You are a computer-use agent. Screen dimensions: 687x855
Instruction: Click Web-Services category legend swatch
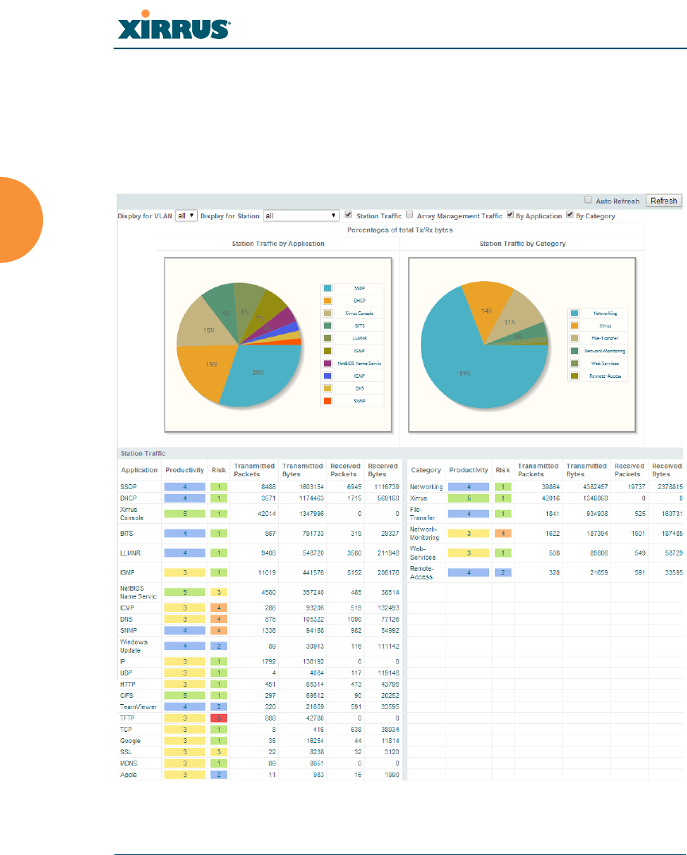(574, 363)
